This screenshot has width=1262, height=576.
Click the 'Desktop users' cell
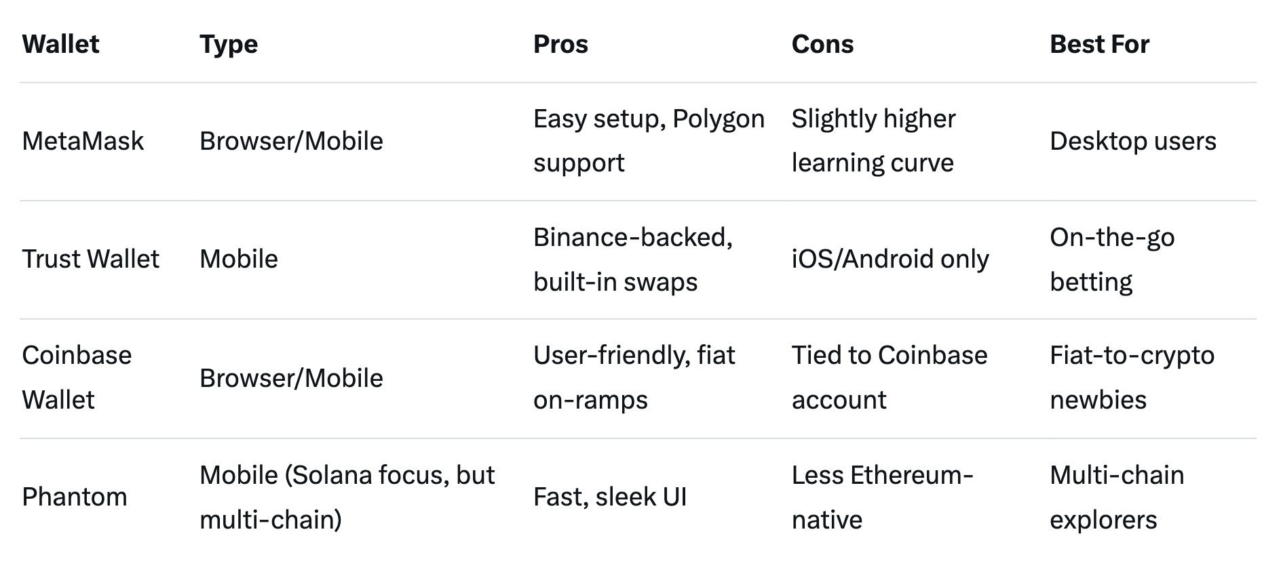pyautogui.click(x=1132, y=141)
